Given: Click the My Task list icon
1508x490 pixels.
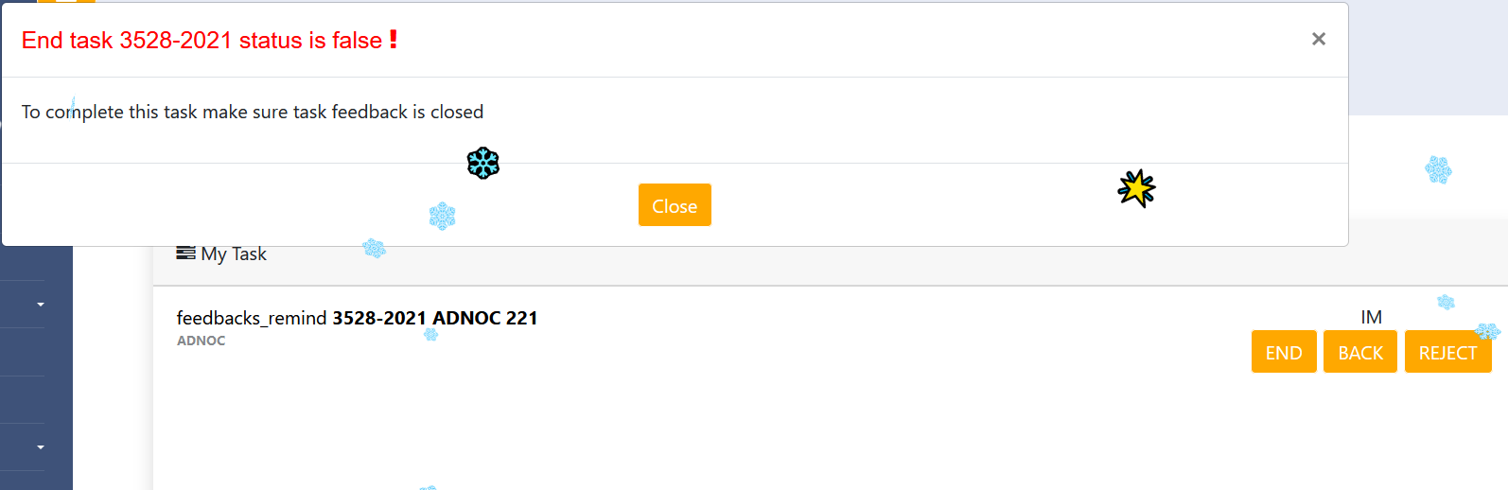Looking at the screenshot, I should click(x=185, y=253).
